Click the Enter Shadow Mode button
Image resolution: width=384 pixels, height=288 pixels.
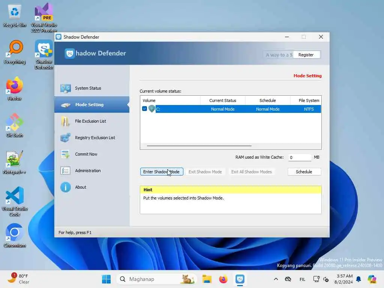point(162,172)
